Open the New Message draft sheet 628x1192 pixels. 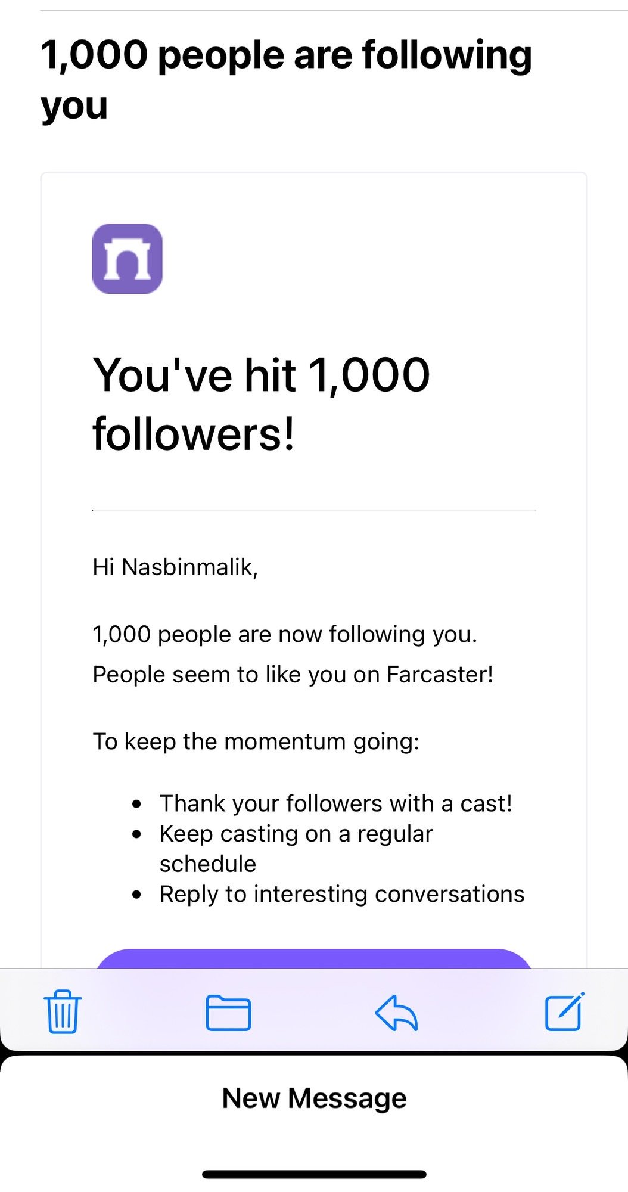pyautogui.click(x=314, y=1098)
